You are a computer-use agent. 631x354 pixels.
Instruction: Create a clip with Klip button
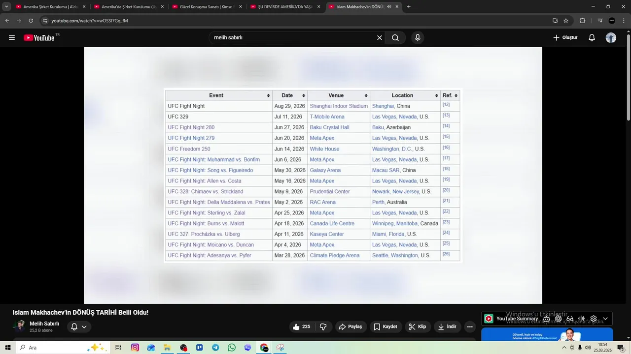417,326
